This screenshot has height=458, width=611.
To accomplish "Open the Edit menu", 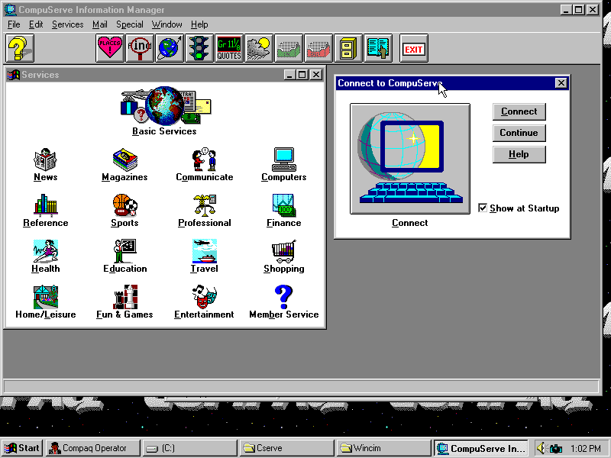I will click(36, 24).
